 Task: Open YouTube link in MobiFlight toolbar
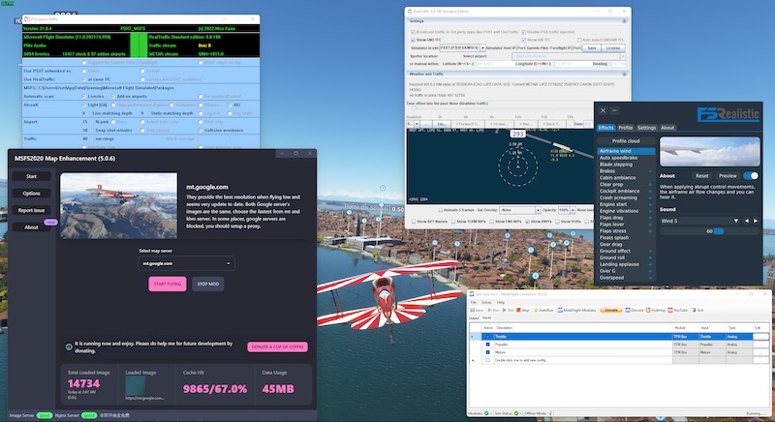coord(677,310)
